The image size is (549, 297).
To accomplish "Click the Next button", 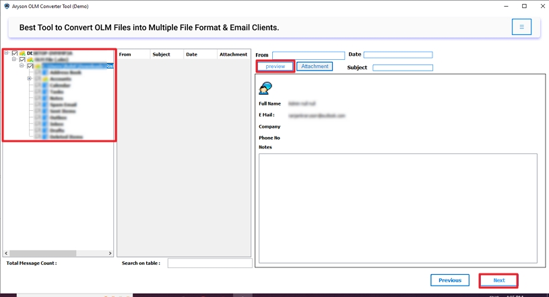I will pyautogui.click(x=499, y=280).
